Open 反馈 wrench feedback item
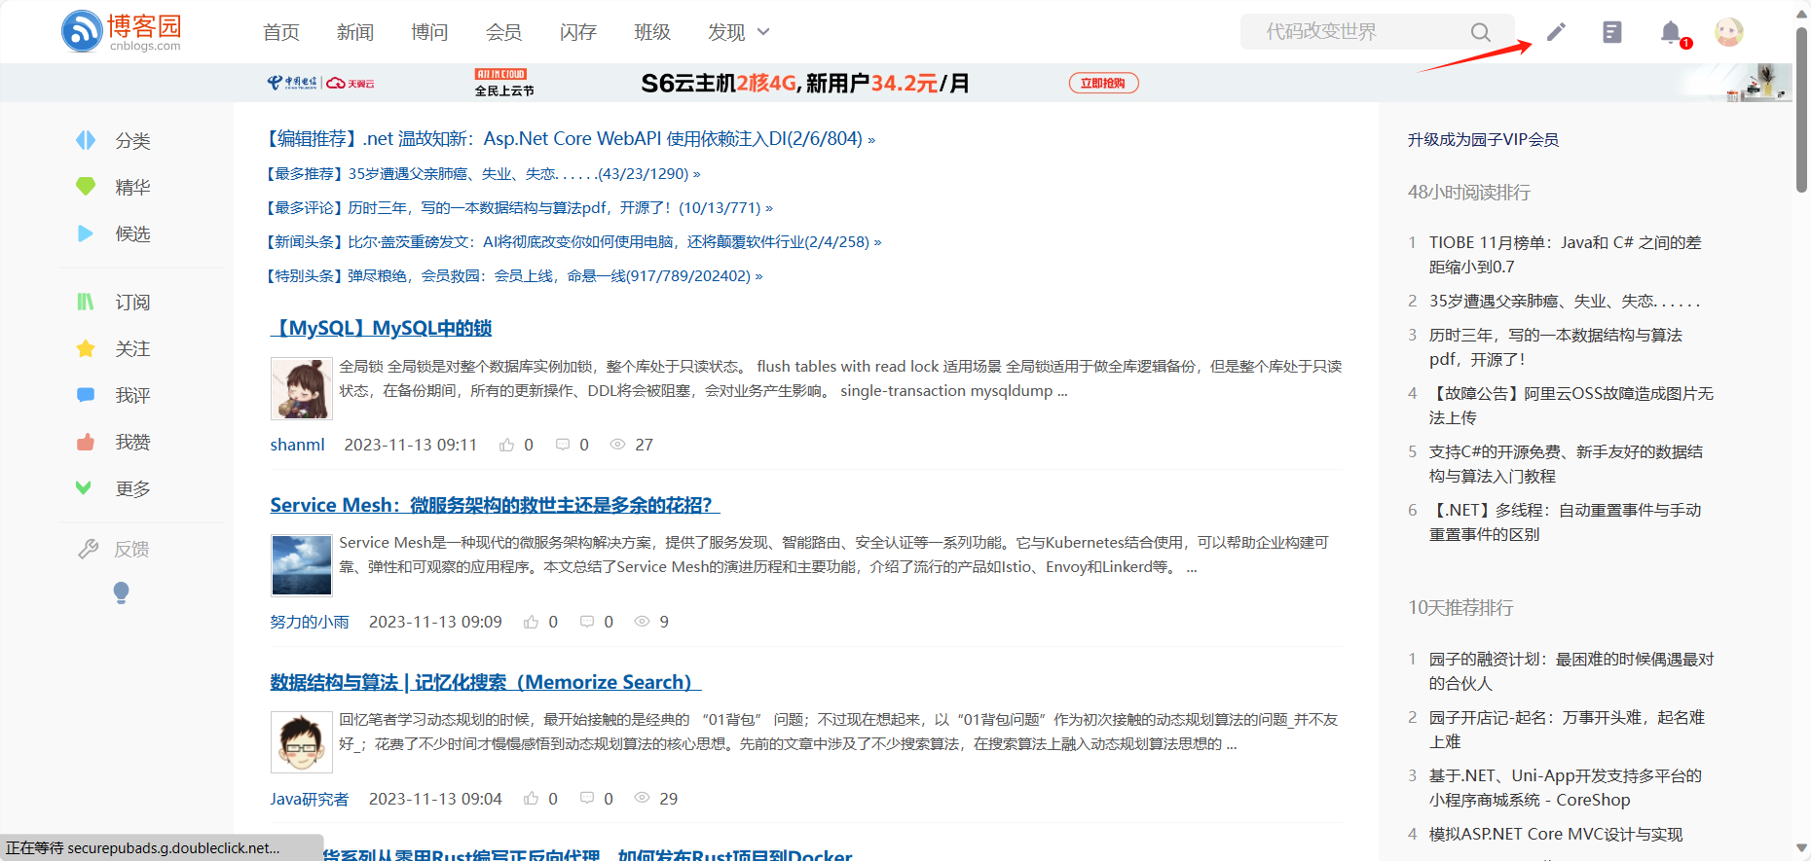Screen dimensions: 1811x861 [x=114, y=550]
